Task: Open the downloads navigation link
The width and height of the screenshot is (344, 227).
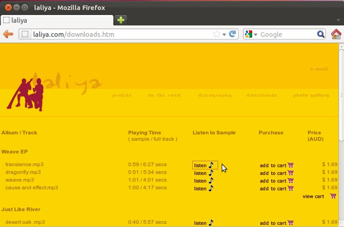Action: (x=262, y=95)
